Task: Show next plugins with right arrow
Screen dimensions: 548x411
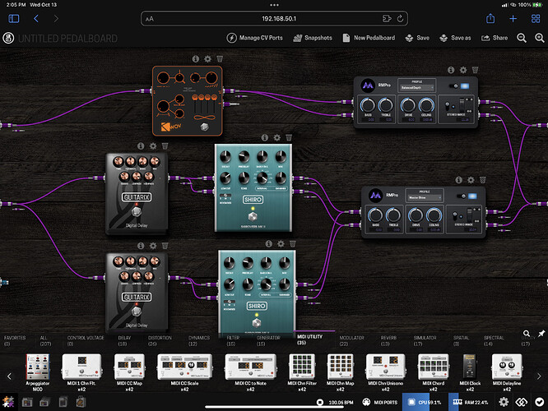Action: click(539, 376)
